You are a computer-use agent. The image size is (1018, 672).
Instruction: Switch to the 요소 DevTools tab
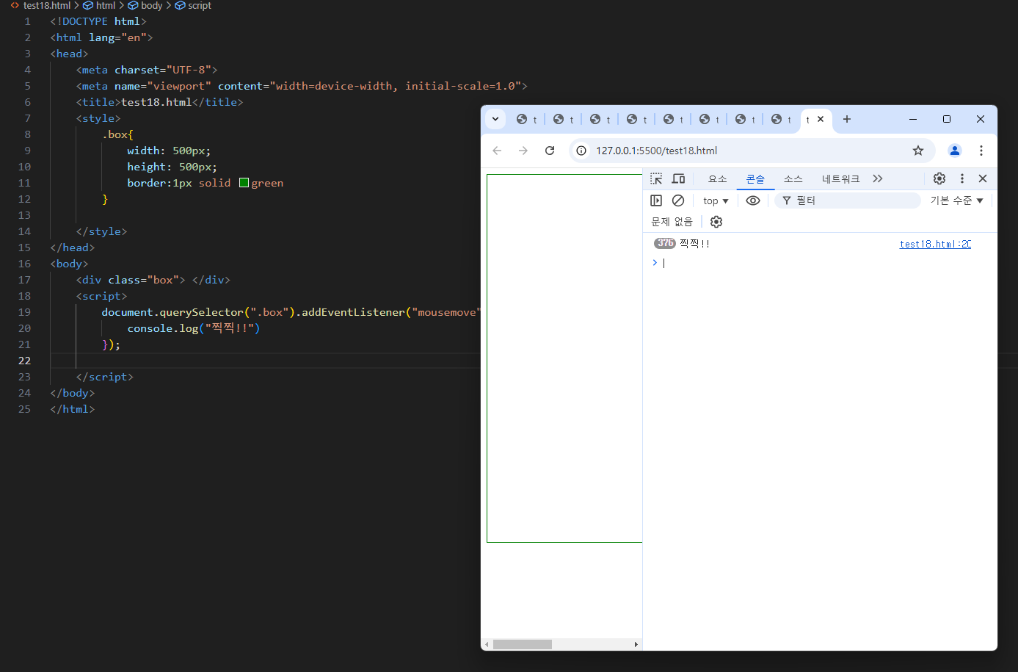(x=717, y=179)
